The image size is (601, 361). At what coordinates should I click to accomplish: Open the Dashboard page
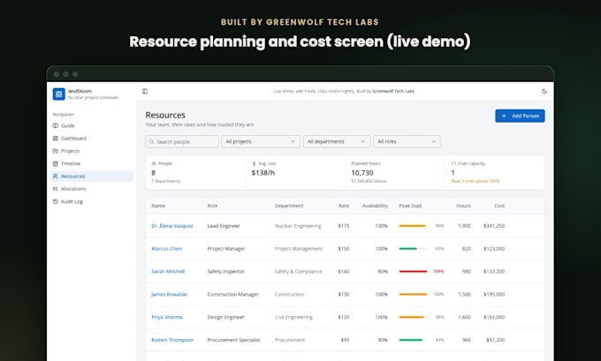(x=92, y=139)
